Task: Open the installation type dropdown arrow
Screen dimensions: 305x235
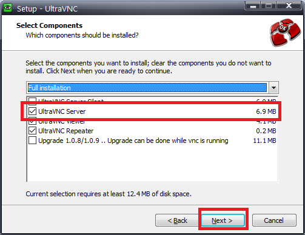Action: tap(273, 88)
